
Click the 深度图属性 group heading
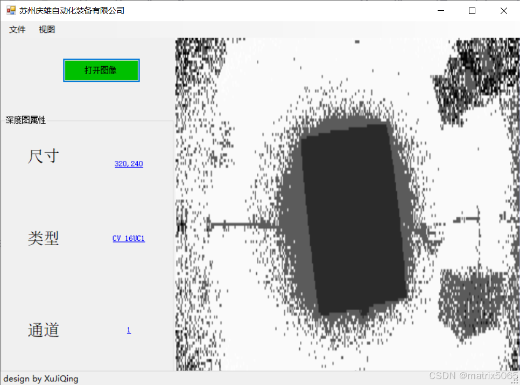(25, 120)
